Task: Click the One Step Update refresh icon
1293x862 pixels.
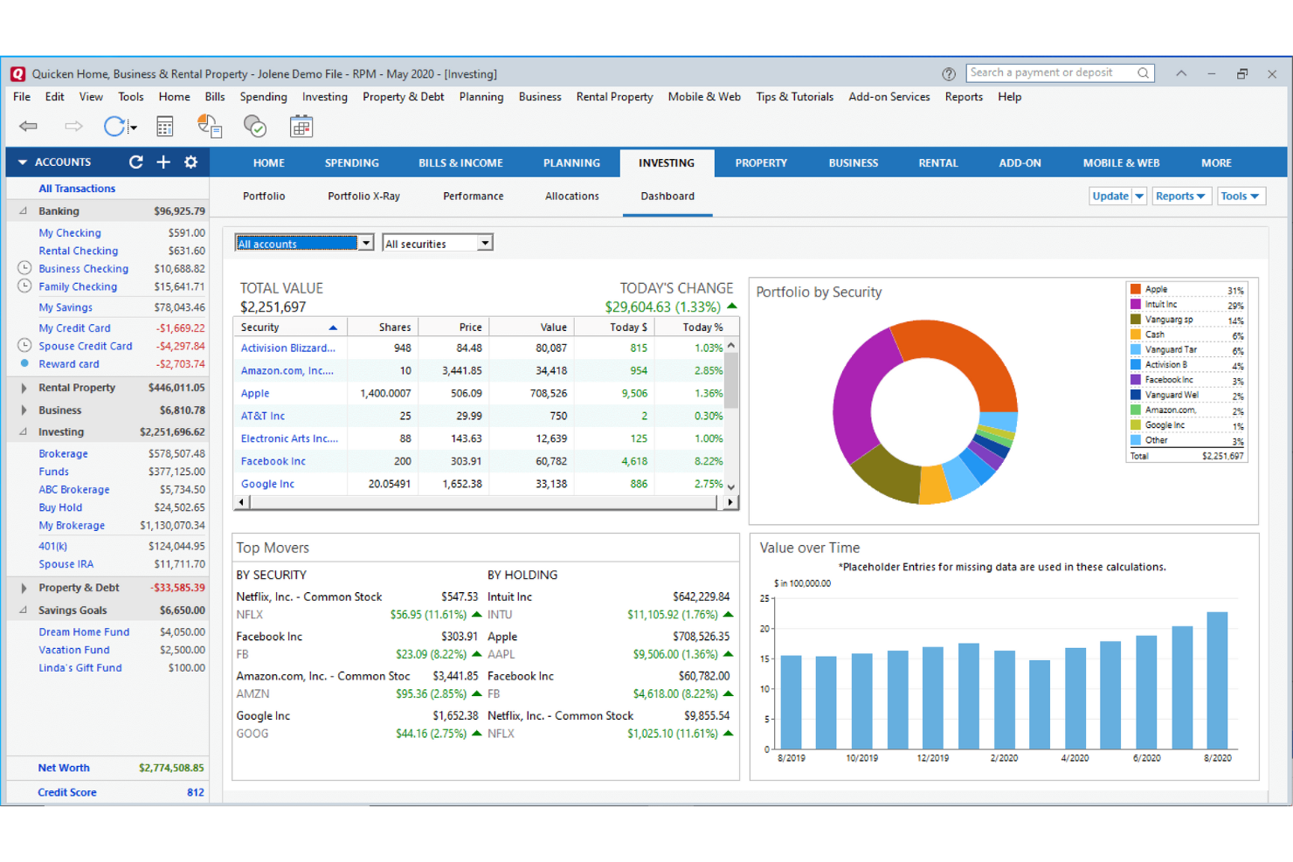Action: point(114,126)
